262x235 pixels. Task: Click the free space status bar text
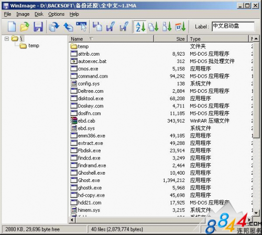[32, 229]
